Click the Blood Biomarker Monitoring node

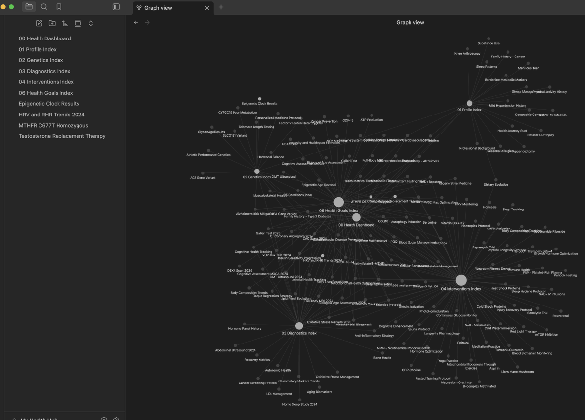tap(532, 348)
